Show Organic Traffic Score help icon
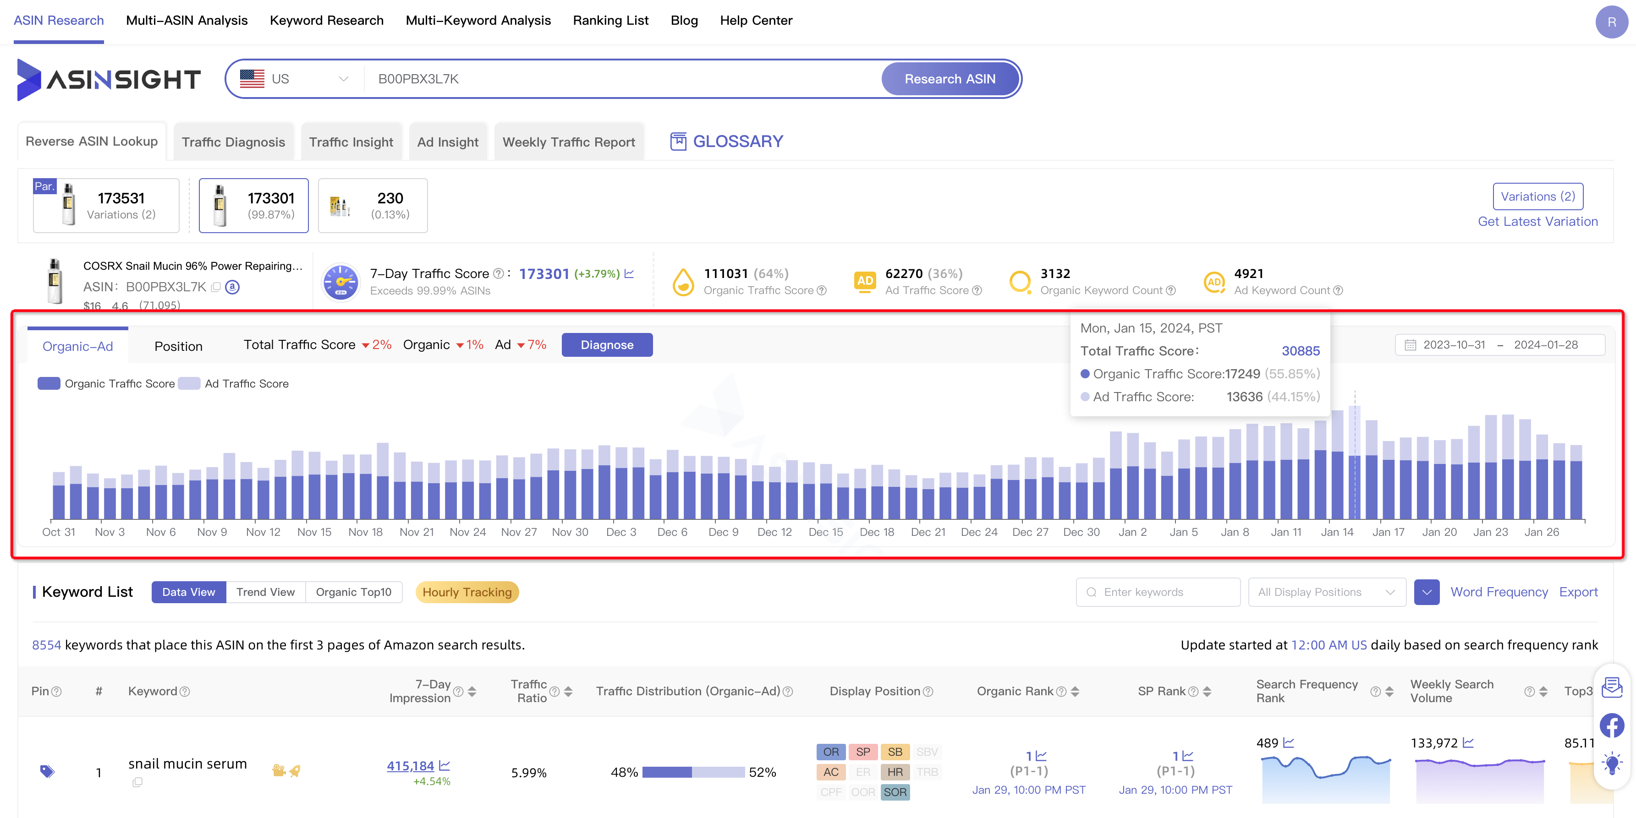This screenshot has width=1636, height=818. pyautogui.click(x=821, y=290)
